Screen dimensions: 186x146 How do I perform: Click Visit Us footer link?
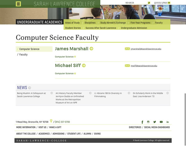pos(42,127)
